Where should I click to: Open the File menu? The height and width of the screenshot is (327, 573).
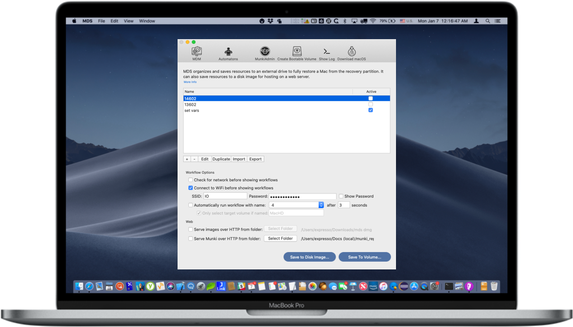(x=101, y=21)
